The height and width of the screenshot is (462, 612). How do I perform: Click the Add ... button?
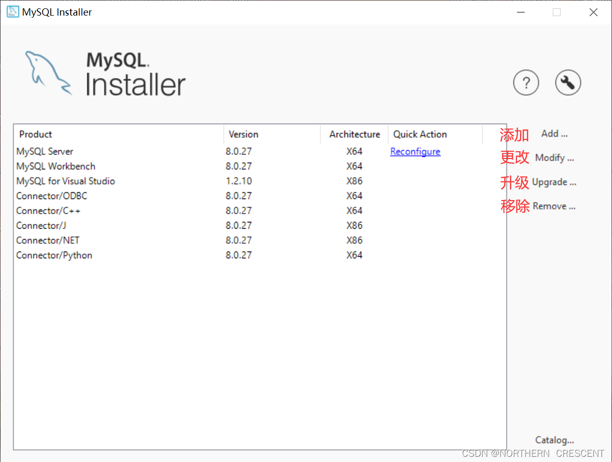[x=554, y=134]
